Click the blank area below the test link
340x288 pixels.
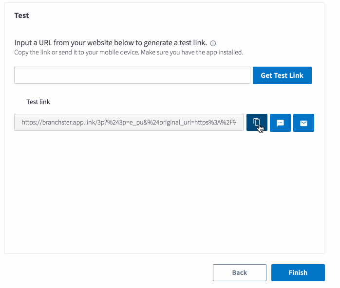coord(164,191)
